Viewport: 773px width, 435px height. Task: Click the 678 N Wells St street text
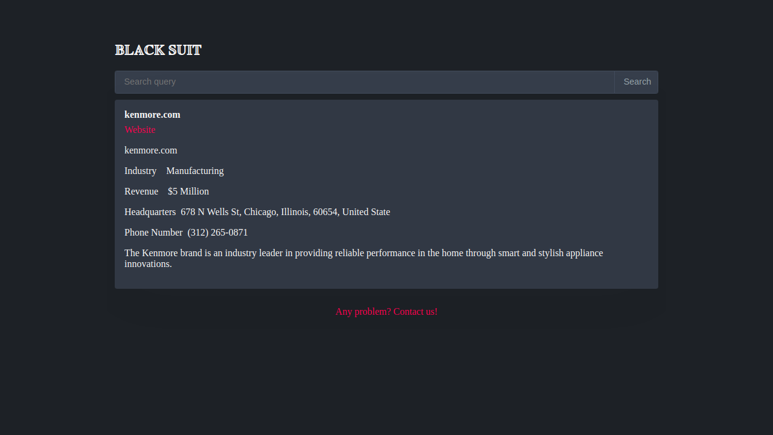click(210, 212)
